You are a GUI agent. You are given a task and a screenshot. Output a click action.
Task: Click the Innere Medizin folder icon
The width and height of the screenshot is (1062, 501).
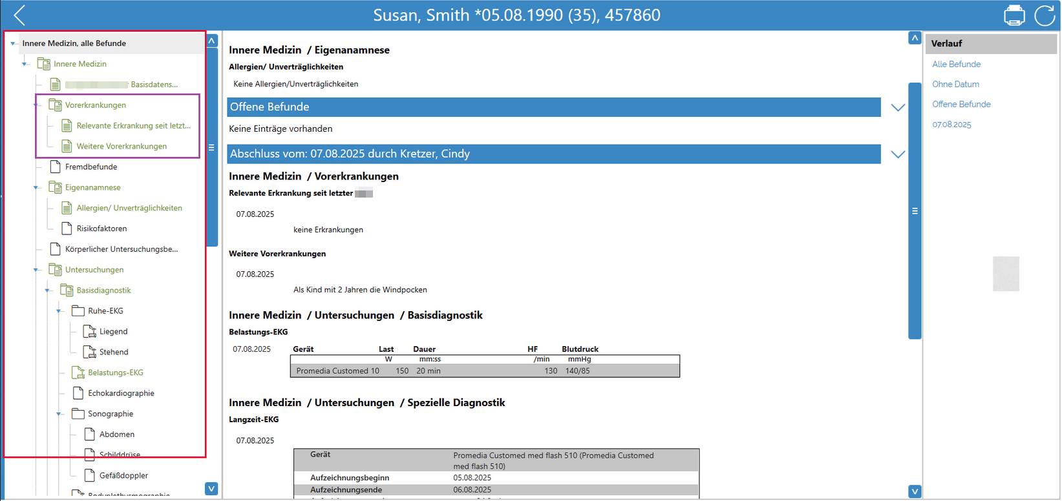point(44,64)
